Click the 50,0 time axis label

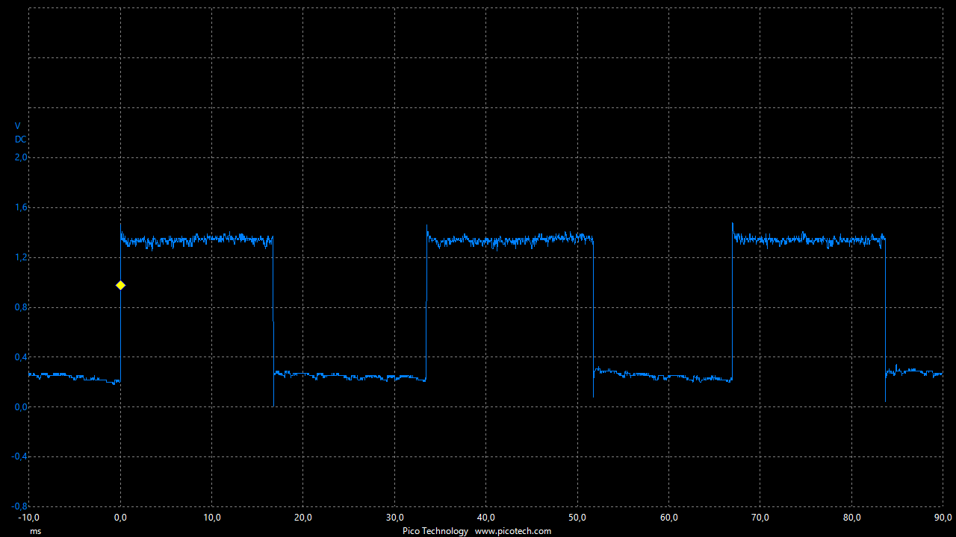pyautogui.click(x=577, y=518)
